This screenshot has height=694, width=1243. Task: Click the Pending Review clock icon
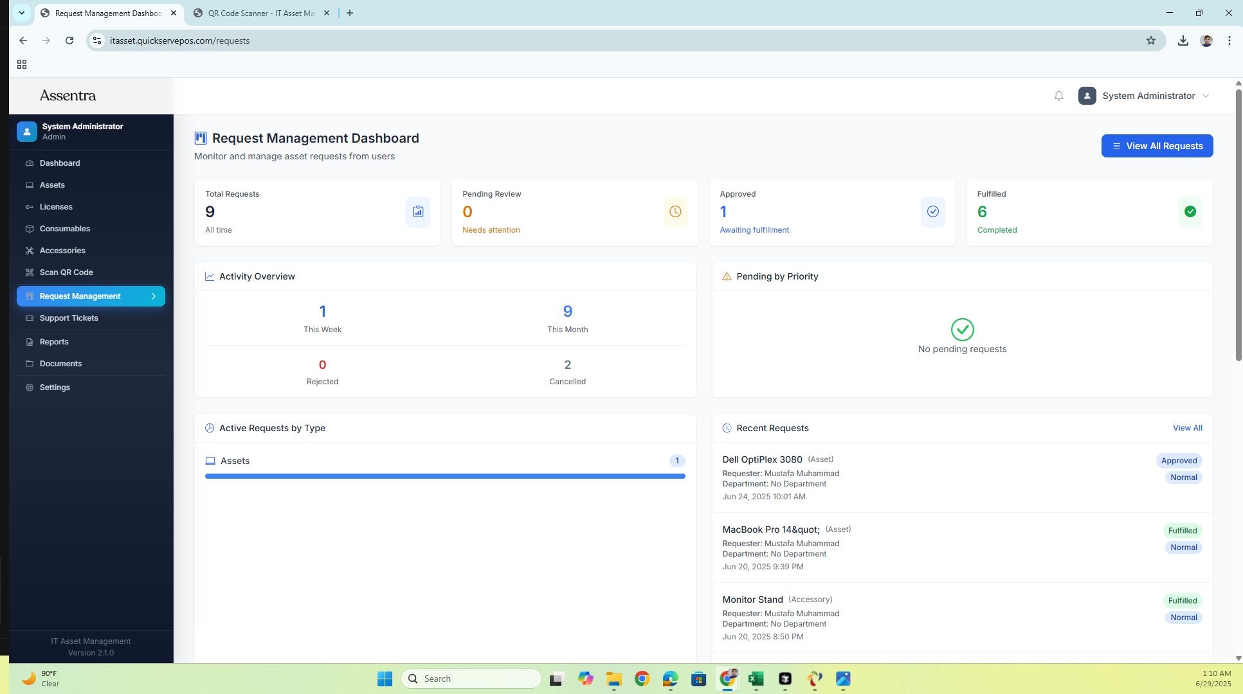coord(675,211)
